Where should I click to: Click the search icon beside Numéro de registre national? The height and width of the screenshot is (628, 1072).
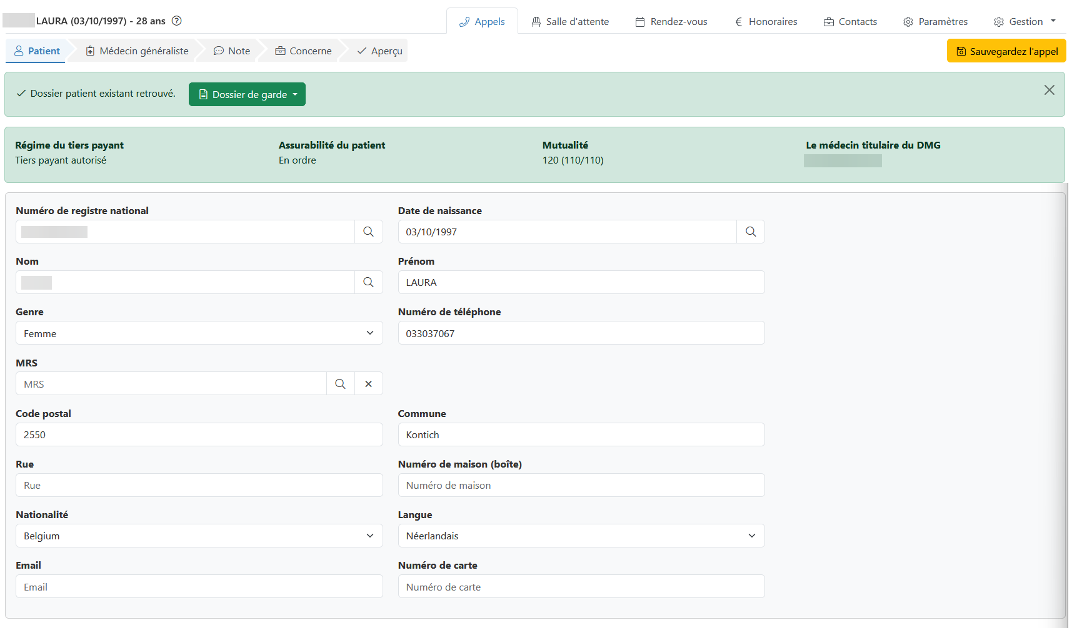tap(369, 232)
